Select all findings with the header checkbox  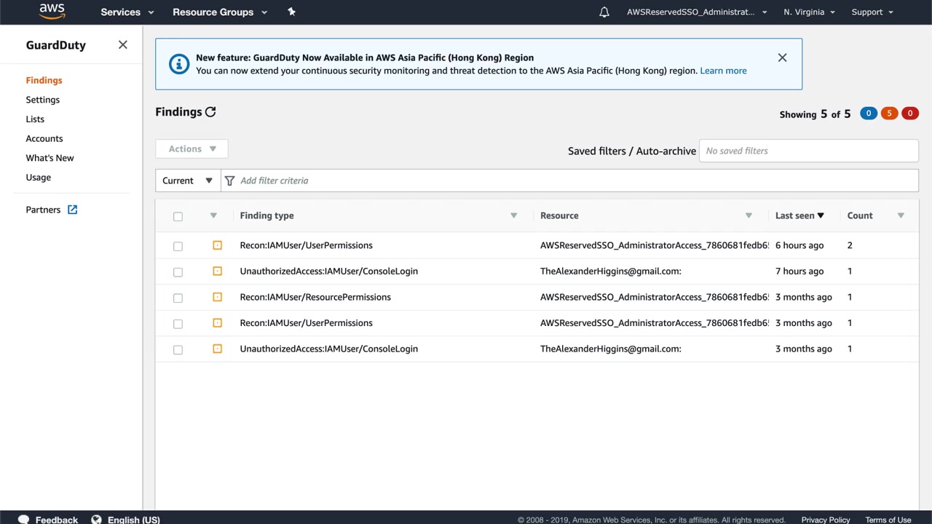click(x=178, y=216)
